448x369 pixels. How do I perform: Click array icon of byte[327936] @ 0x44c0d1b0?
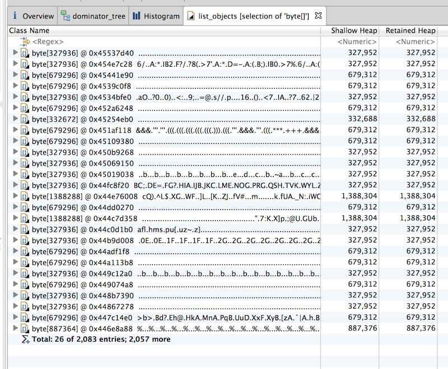point(25,230)
